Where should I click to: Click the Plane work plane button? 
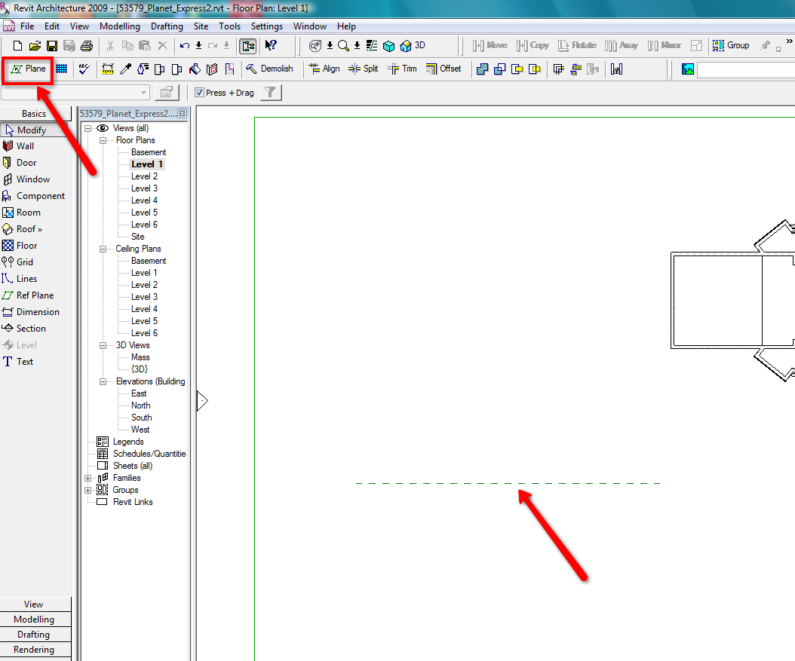click(28, 69)
